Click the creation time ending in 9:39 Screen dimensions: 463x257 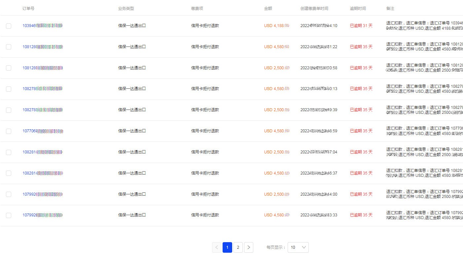tap(319, 110)
